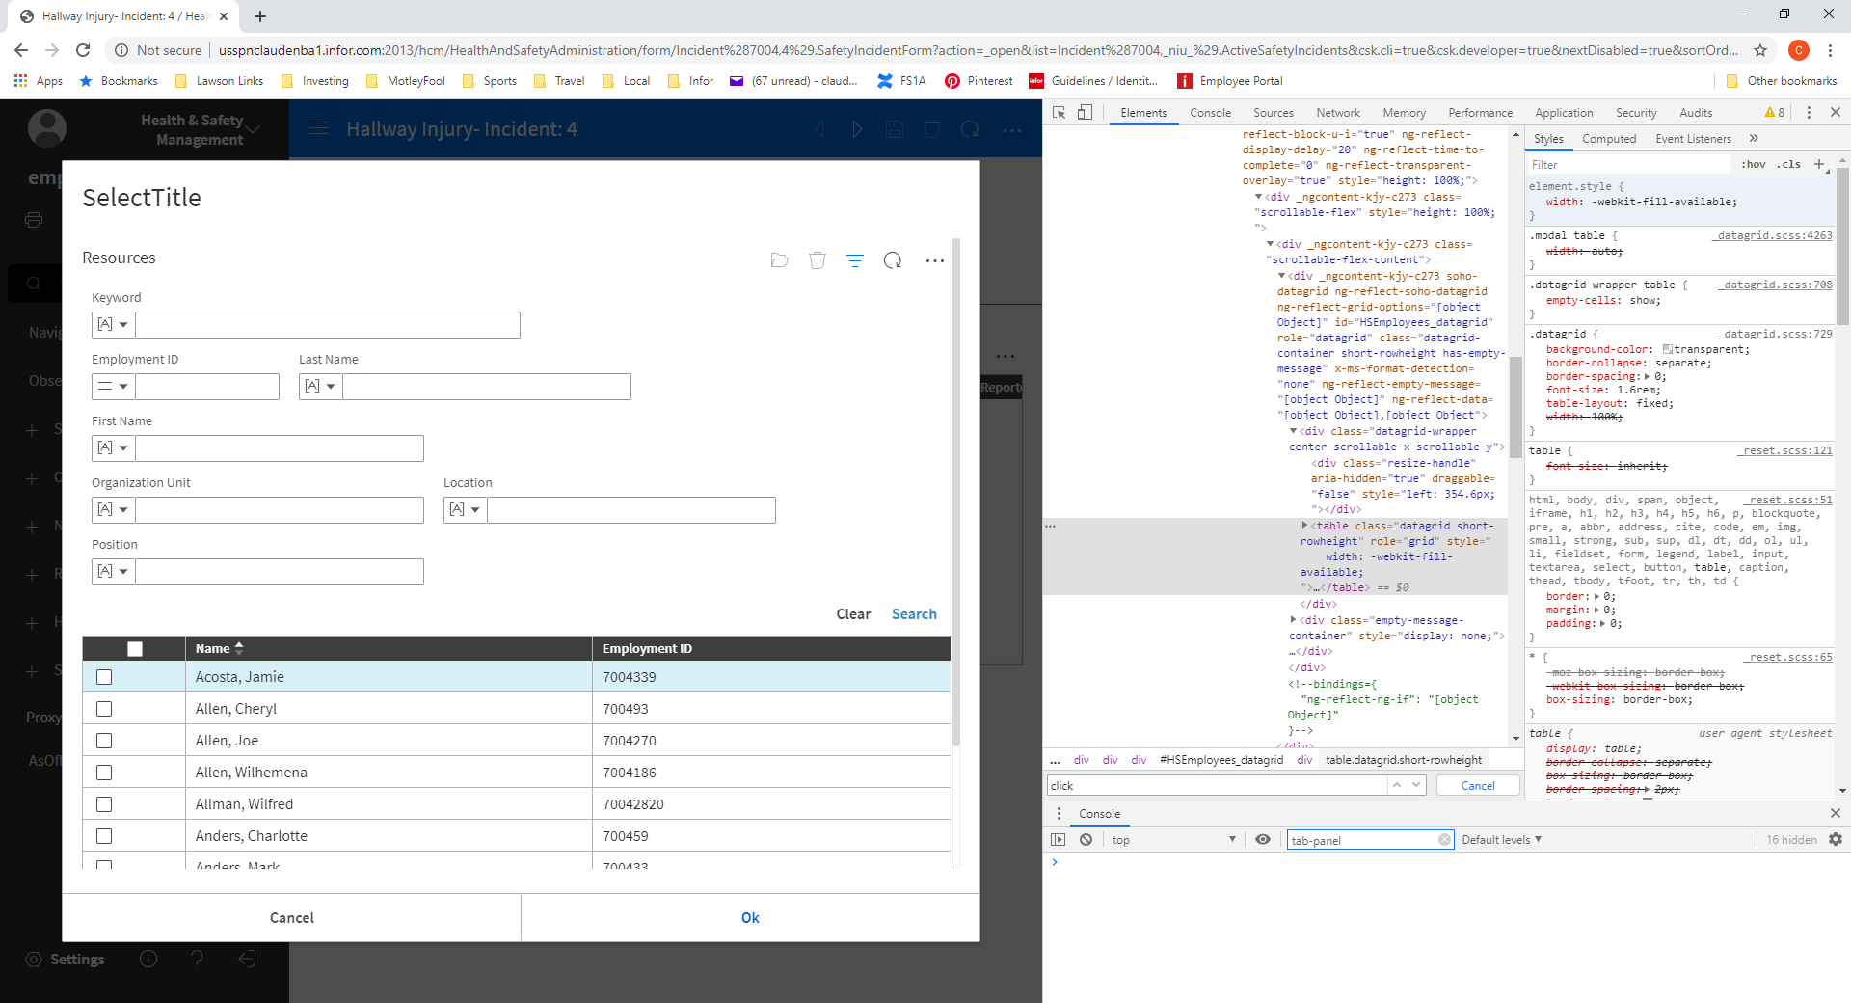The height and width of the screenshot is (1003, 1851).
Task: Open First Name operator dropdown
Action: tap(113, 448)
